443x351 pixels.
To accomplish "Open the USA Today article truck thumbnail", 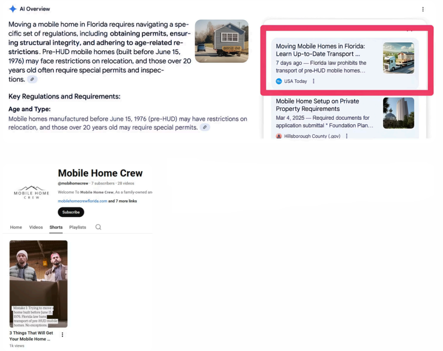I will point(398,58).
